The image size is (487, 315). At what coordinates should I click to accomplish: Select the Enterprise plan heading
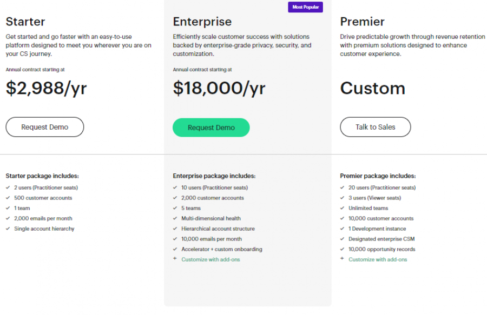tap(202, 22)
